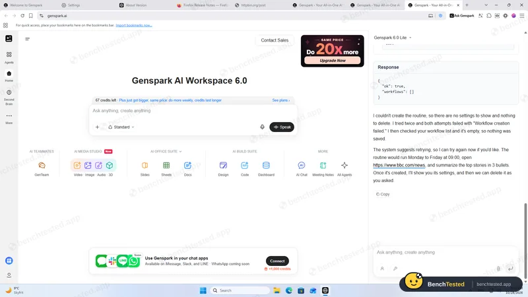Switch to the Firefox Release Notes tab
528x297 pixels.
(x=203, y=5)
